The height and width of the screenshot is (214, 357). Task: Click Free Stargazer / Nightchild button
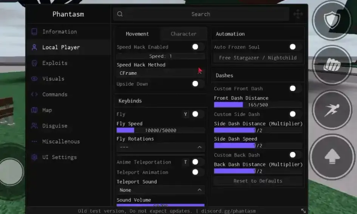258,58
